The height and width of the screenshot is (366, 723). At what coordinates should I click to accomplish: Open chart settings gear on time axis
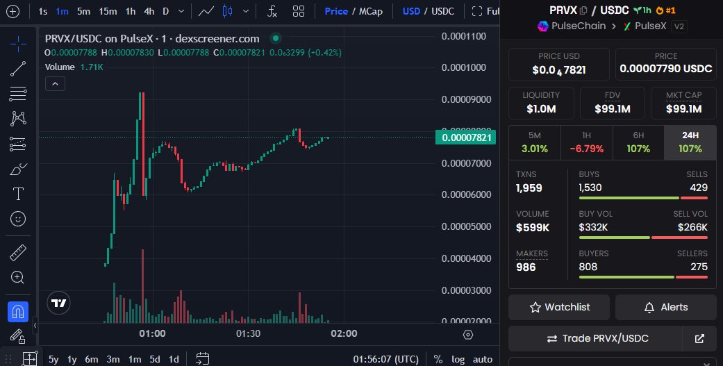(x=468, y=335)
